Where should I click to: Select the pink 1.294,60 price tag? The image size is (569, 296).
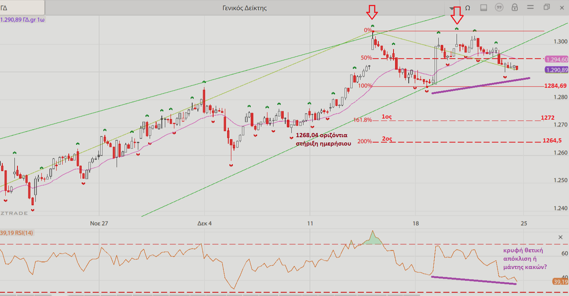point(556,59)
